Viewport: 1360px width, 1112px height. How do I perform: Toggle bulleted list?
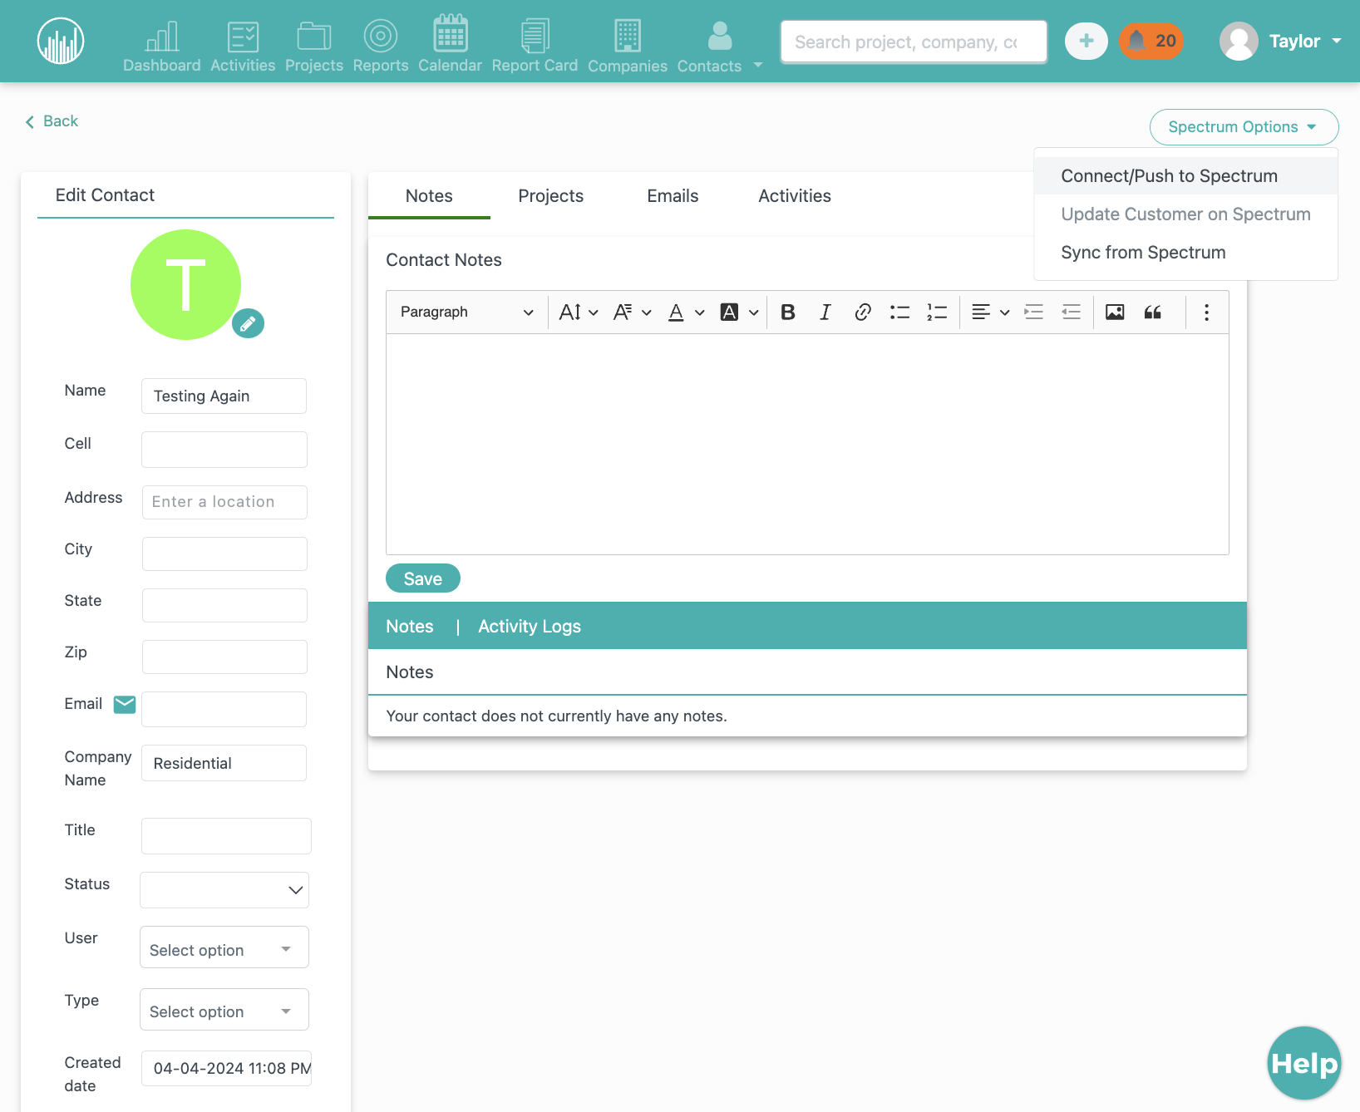899,312
